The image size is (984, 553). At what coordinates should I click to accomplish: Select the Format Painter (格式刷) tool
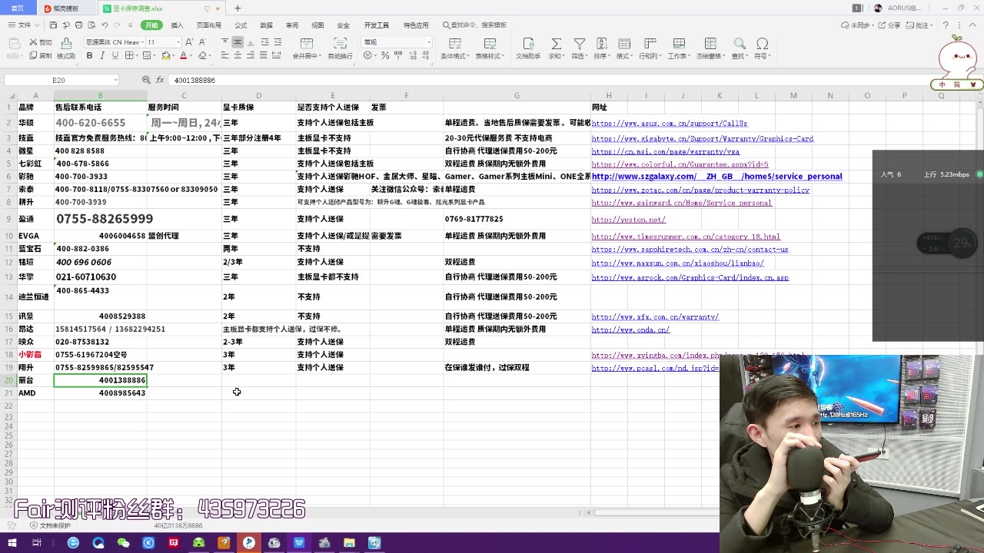pyautogui.click(x=66, y=48)
